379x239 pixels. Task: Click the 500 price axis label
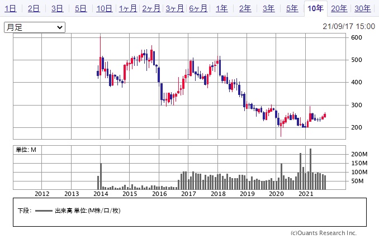(x=357, y=60)
